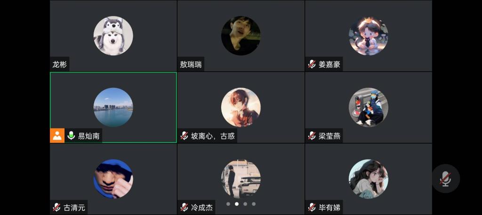
Task: Click muted mic icon beside 坡离心，古惑
Action: click(184, 136)
